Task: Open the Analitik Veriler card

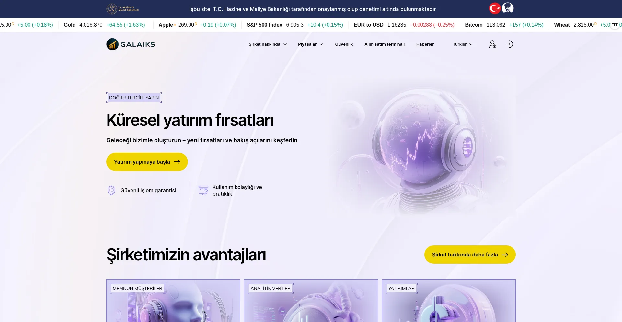Action: 311,302
